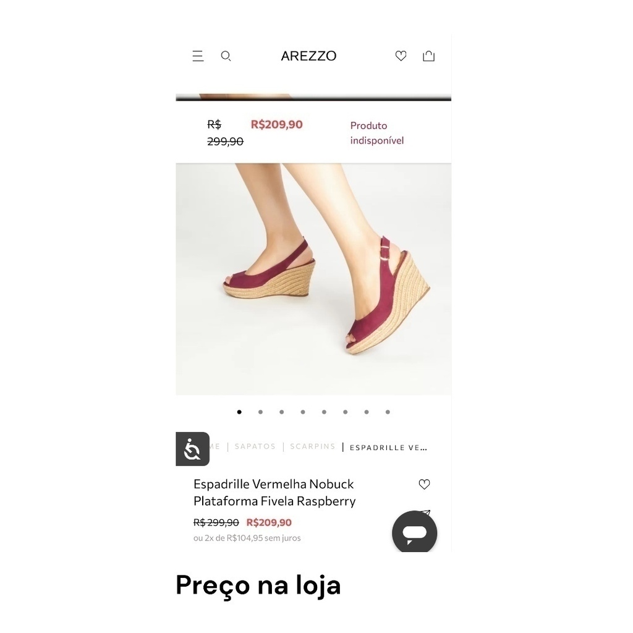
Task: Select the second carousel dot
Action: (x=260, y=412)
